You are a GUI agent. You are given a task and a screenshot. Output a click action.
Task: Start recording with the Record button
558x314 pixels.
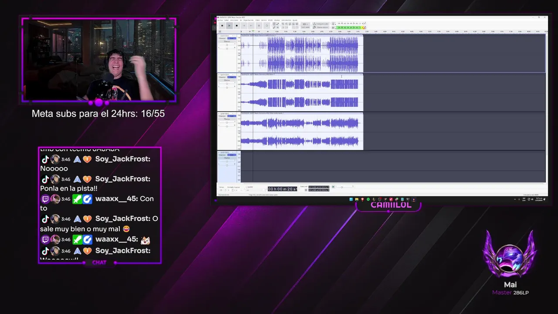pos(259,26)
